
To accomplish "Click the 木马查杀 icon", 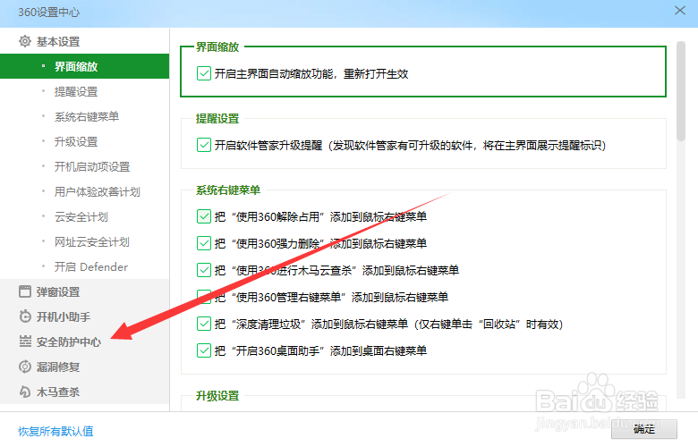I will tap(25, 392).
